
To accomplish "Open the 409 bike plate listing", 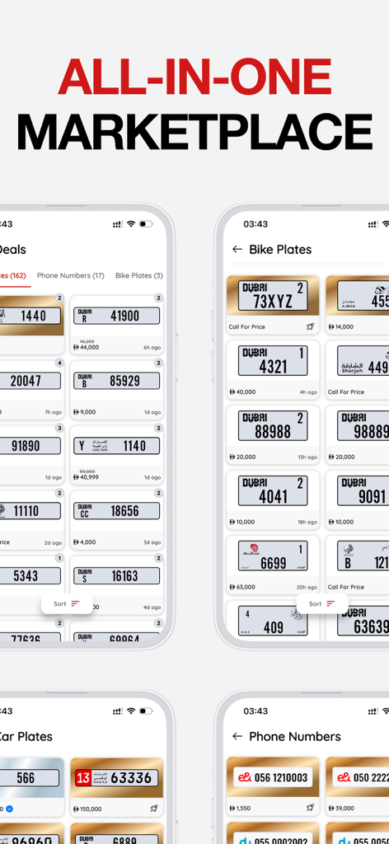I will (273, 621).
